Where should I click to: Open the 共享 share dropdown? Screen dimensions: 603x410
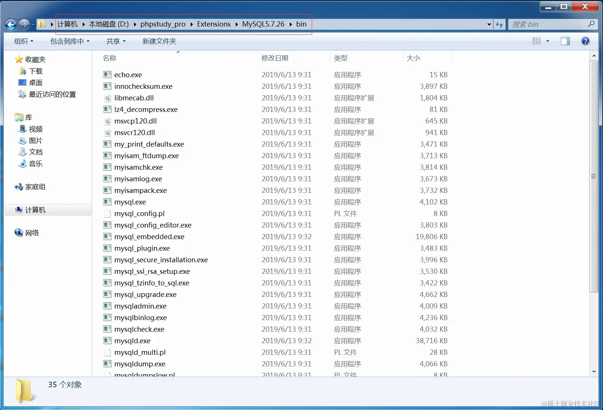[x=116, y=41]
